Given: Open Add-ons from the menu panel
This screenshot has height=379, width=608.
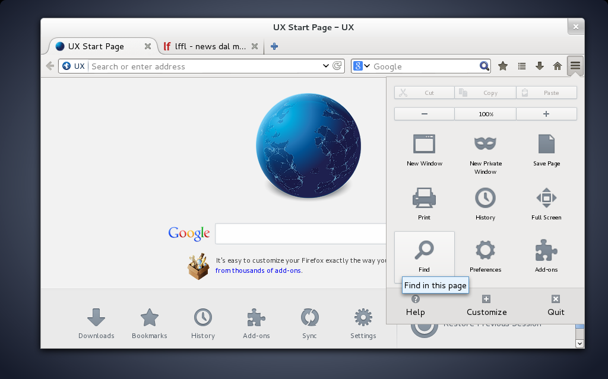Looking at the screenshot, I should pyautogui.click(x=546, y=256).
